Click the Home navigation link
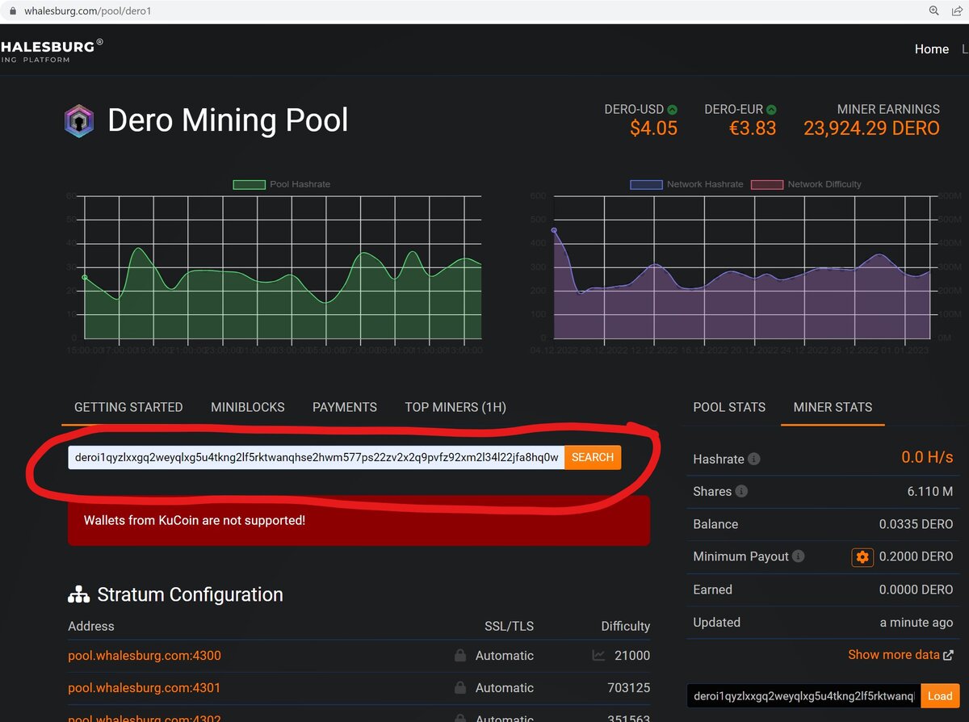Image resolution: width=969 pixels, height=722 pixels. 931,49
